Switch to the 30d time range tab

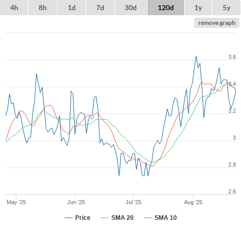[131, 8]
